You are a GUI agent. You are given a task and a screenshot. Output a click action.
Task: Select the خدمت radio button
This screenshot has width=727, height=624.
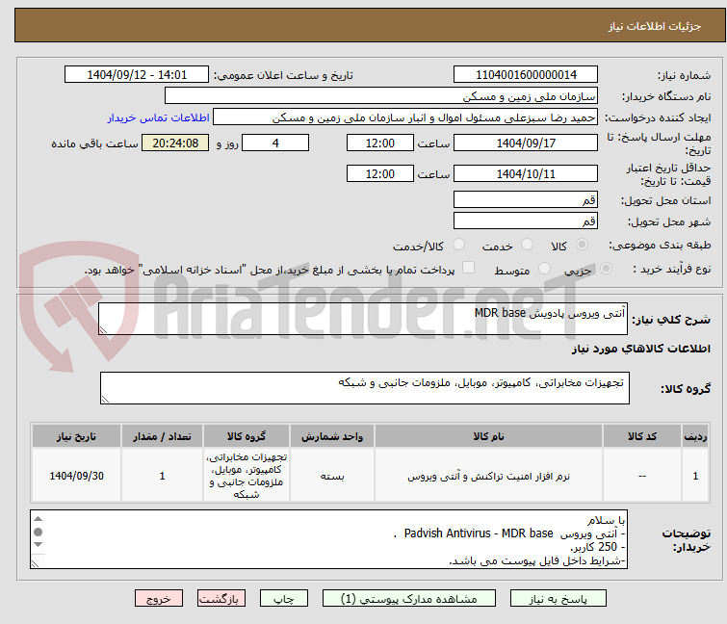point(527,245)
